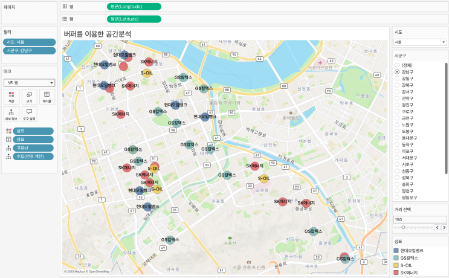Image resolution: width=449 pixels, height=278 pixels.
Task: Open the 시군구: 강남구 filter pill
Action: tap(29, 51)
